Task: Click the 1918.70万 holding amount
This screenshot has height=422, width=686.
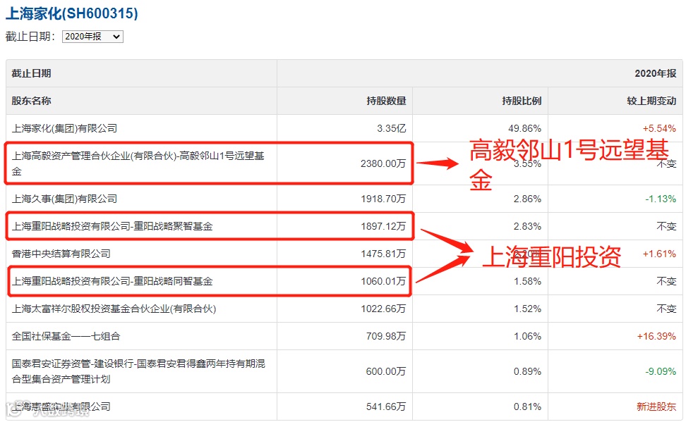Action: (383, 199)
